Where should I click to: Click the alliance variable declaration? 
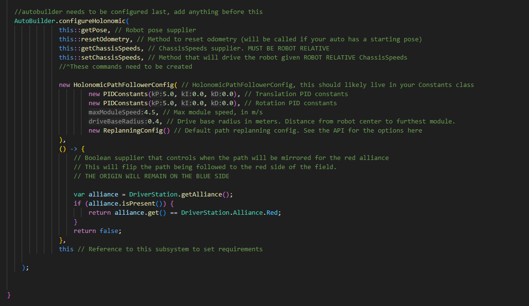point(103,195)
